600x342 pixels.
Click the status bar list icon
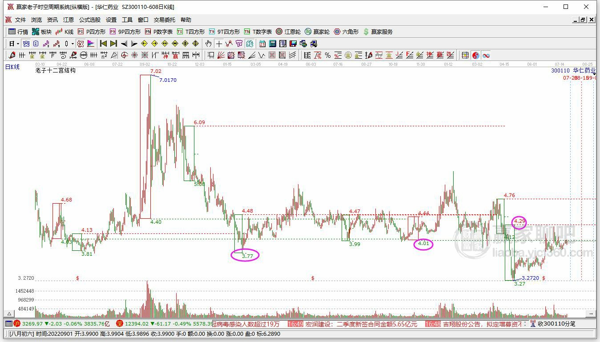tap(8, 324)
